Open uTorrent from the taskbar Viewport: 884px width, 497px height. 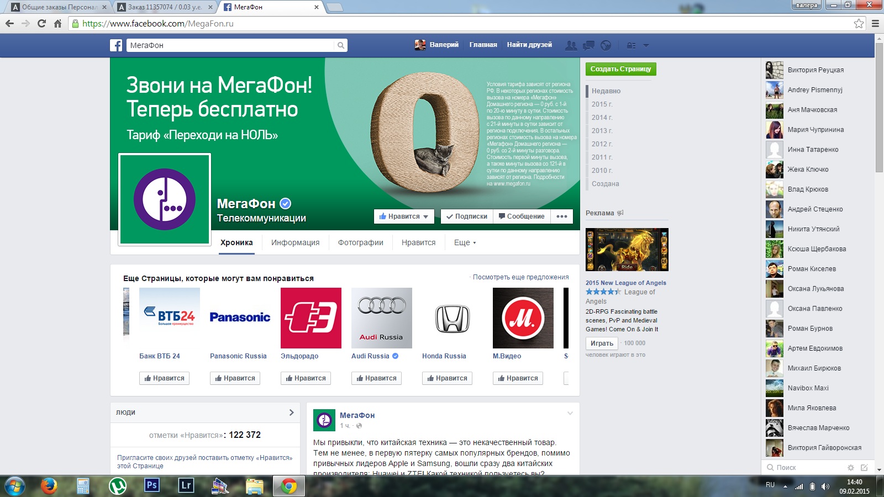[117, 486]
